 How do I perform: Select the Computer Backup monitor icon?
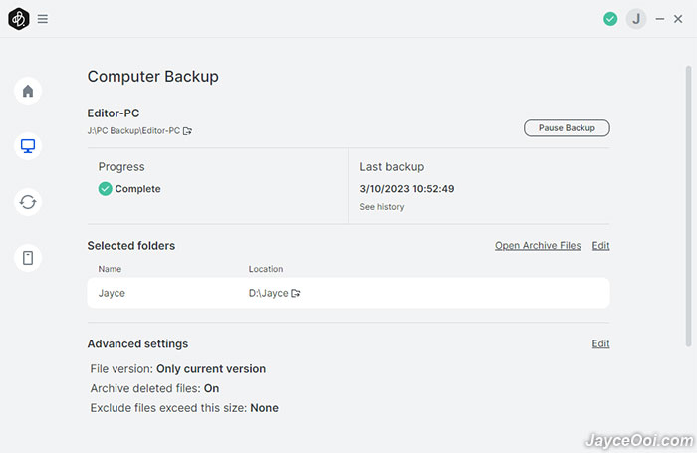coord(28,146)
